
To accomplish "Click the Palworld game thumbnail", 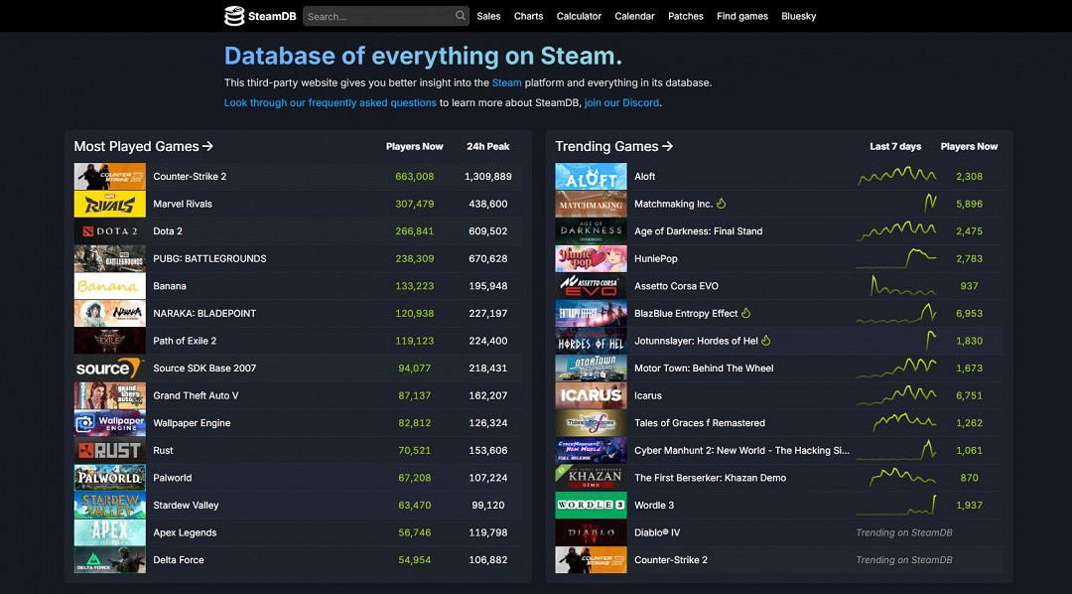I will coord(109,478).
